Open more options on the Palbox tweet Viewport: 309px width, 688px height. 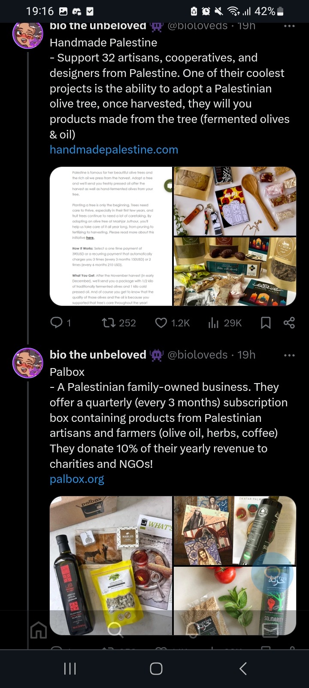coord(289,355)
